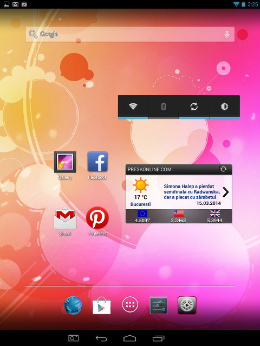The width and height of the screenshot is (260, 346).
Task: Open the recent apps view
Action: pos(159,338)
